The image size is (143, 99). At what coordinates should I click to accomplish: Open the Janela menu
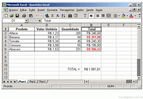(90, 10)
